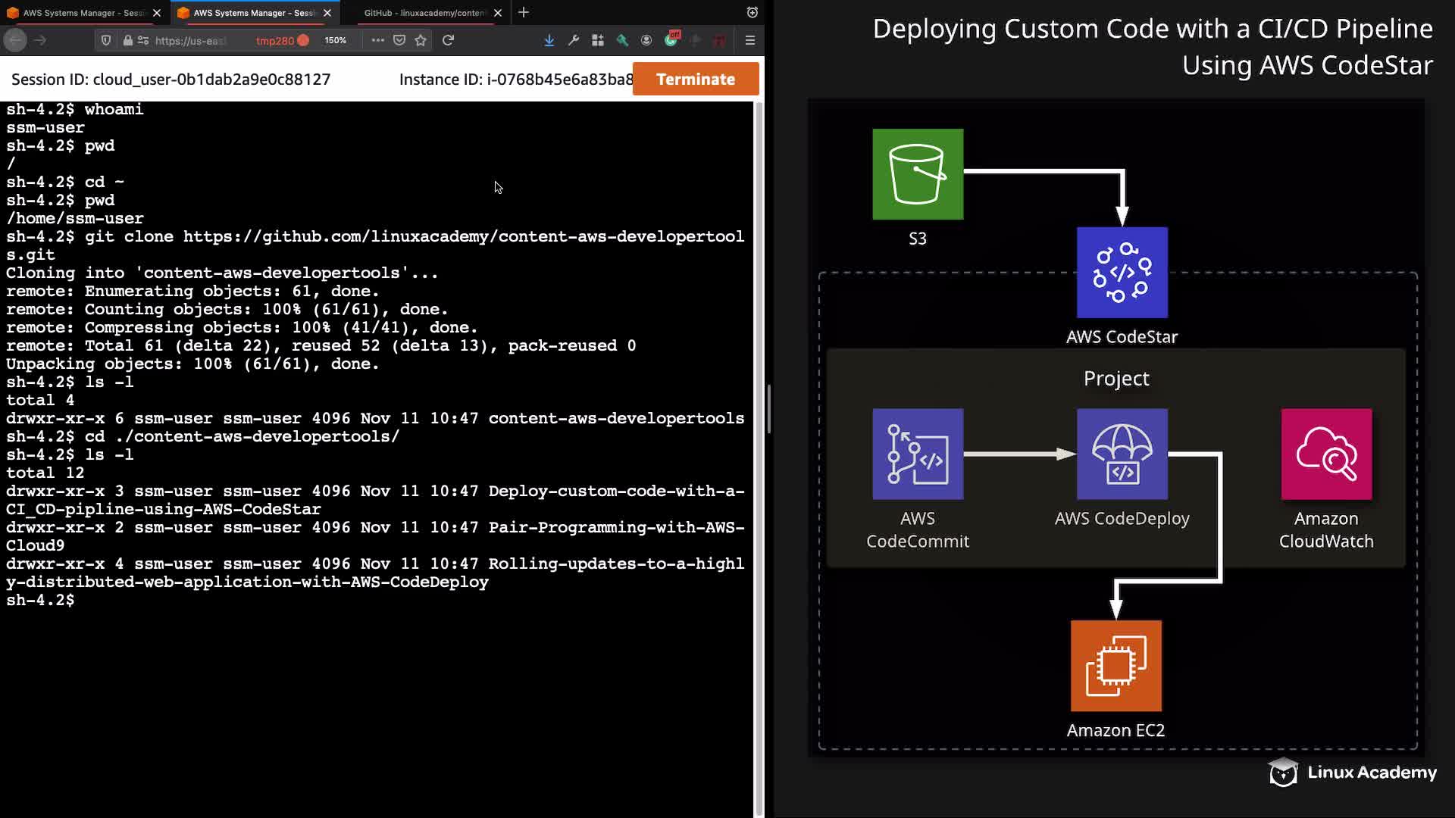Click the terminal vertical scrollbar
Image resolution: width=1455 pixels, height=818 pixels.
point(759,454)
